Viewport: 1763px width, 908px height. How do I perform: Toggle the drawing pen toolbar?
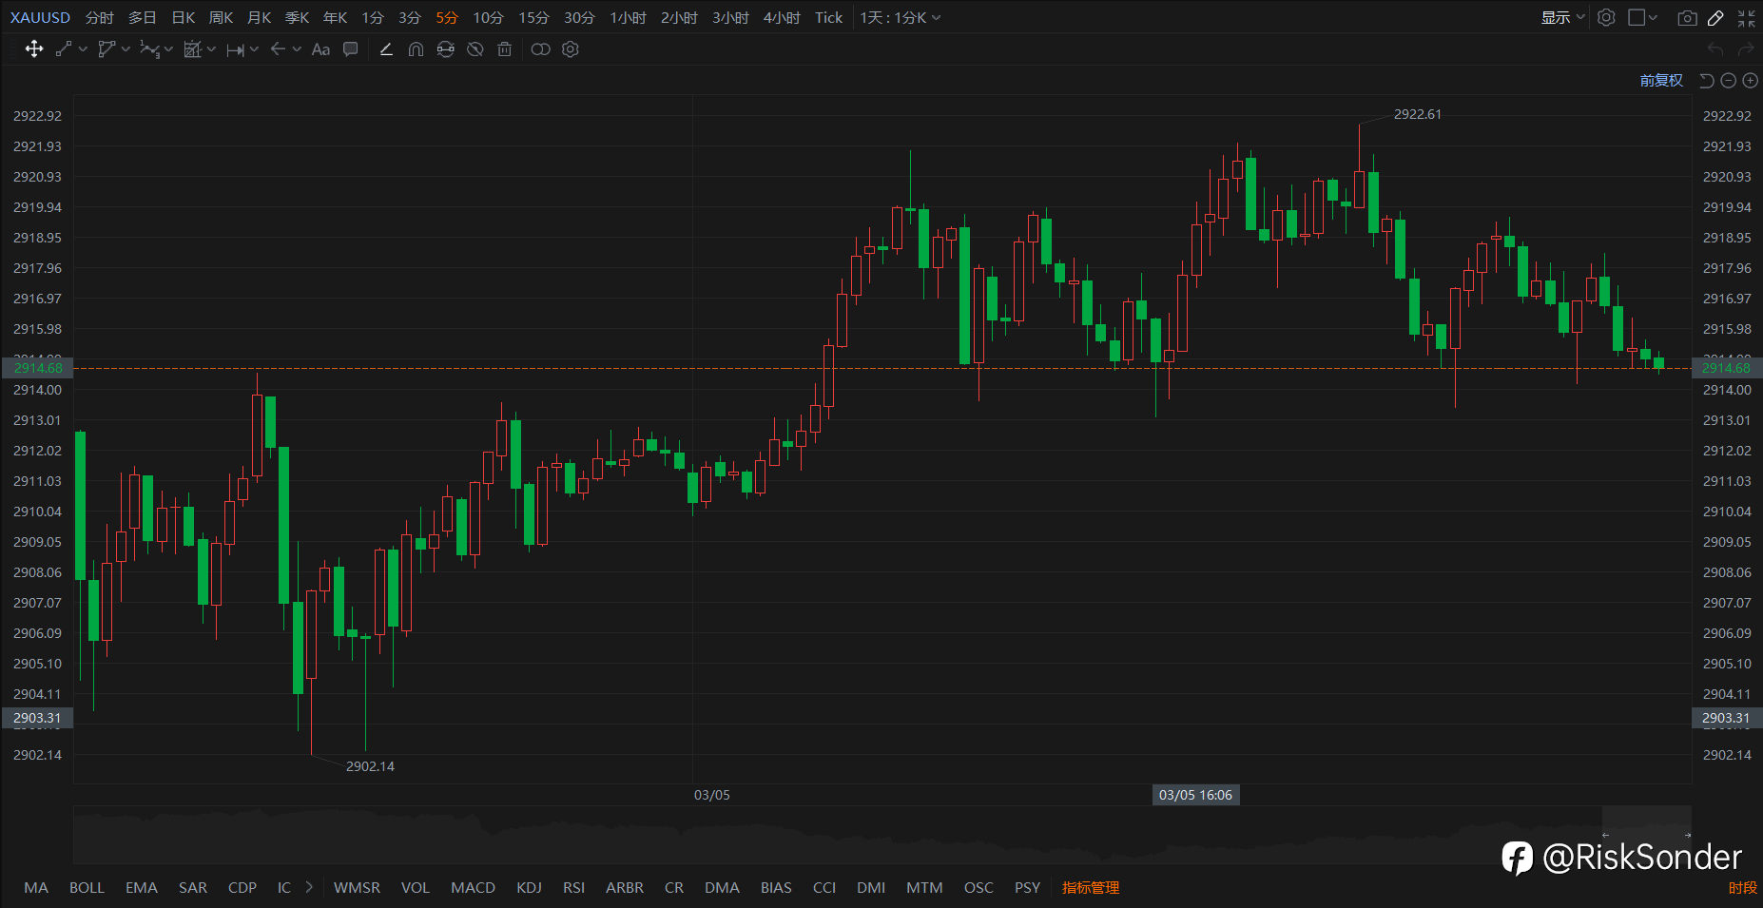tap(1715, 18)
